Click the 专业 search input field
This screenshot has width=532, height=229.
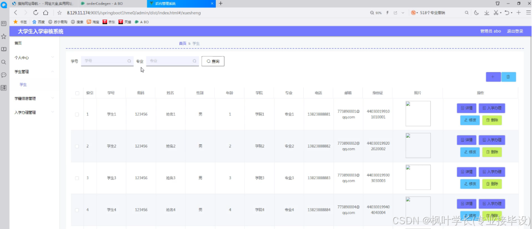coord(172,61)
